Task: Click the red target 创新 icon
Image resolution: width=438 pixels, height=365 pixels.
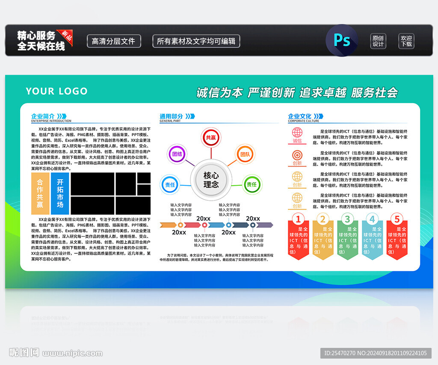Action: 297,158
